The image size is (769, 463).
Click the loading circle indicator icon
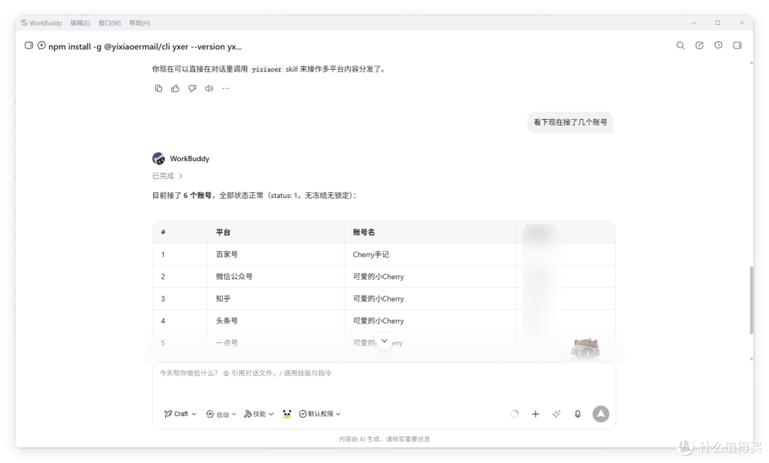(x=515, y=414)
